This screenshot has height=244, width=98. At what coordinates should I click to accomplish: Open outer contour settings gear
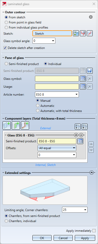(x=91, y=17)
